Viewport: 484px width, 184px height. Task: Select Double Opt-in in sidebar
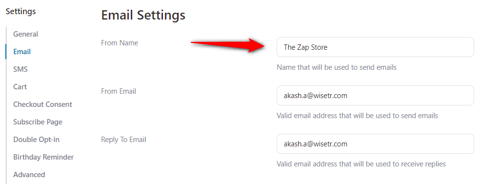click(x=37, y=140)
